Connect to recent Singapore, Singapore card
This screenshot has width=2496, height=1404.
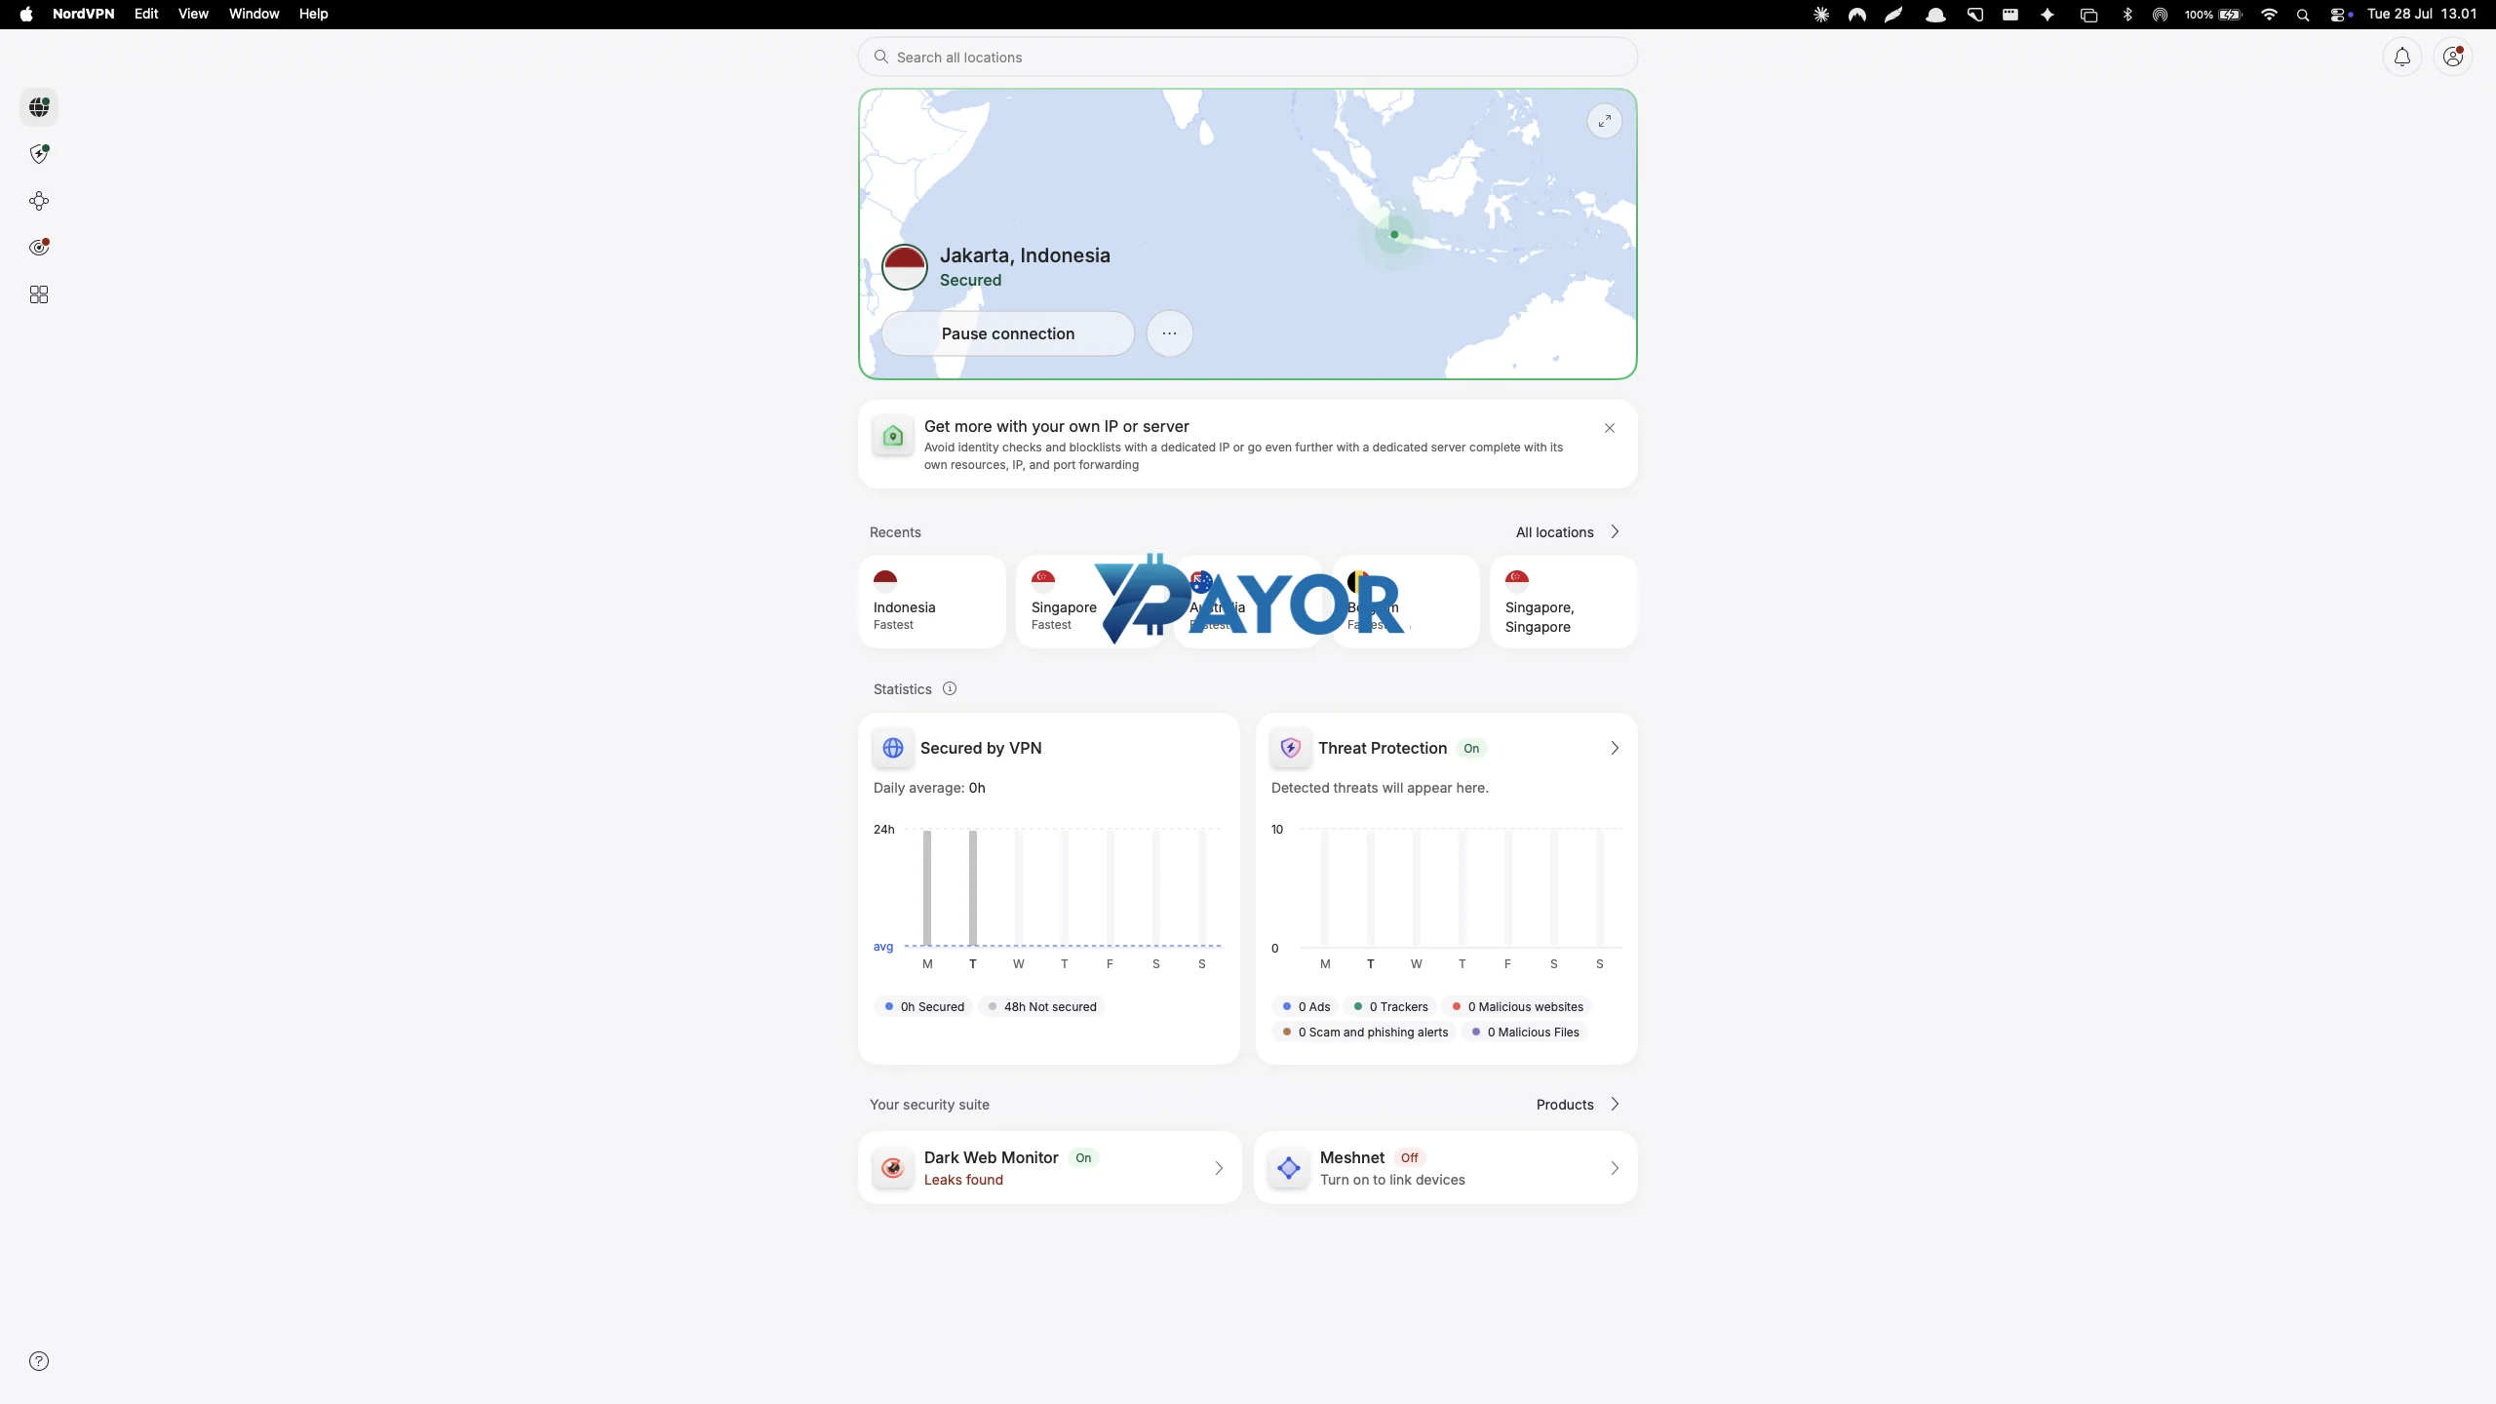tap(1563, 602)
